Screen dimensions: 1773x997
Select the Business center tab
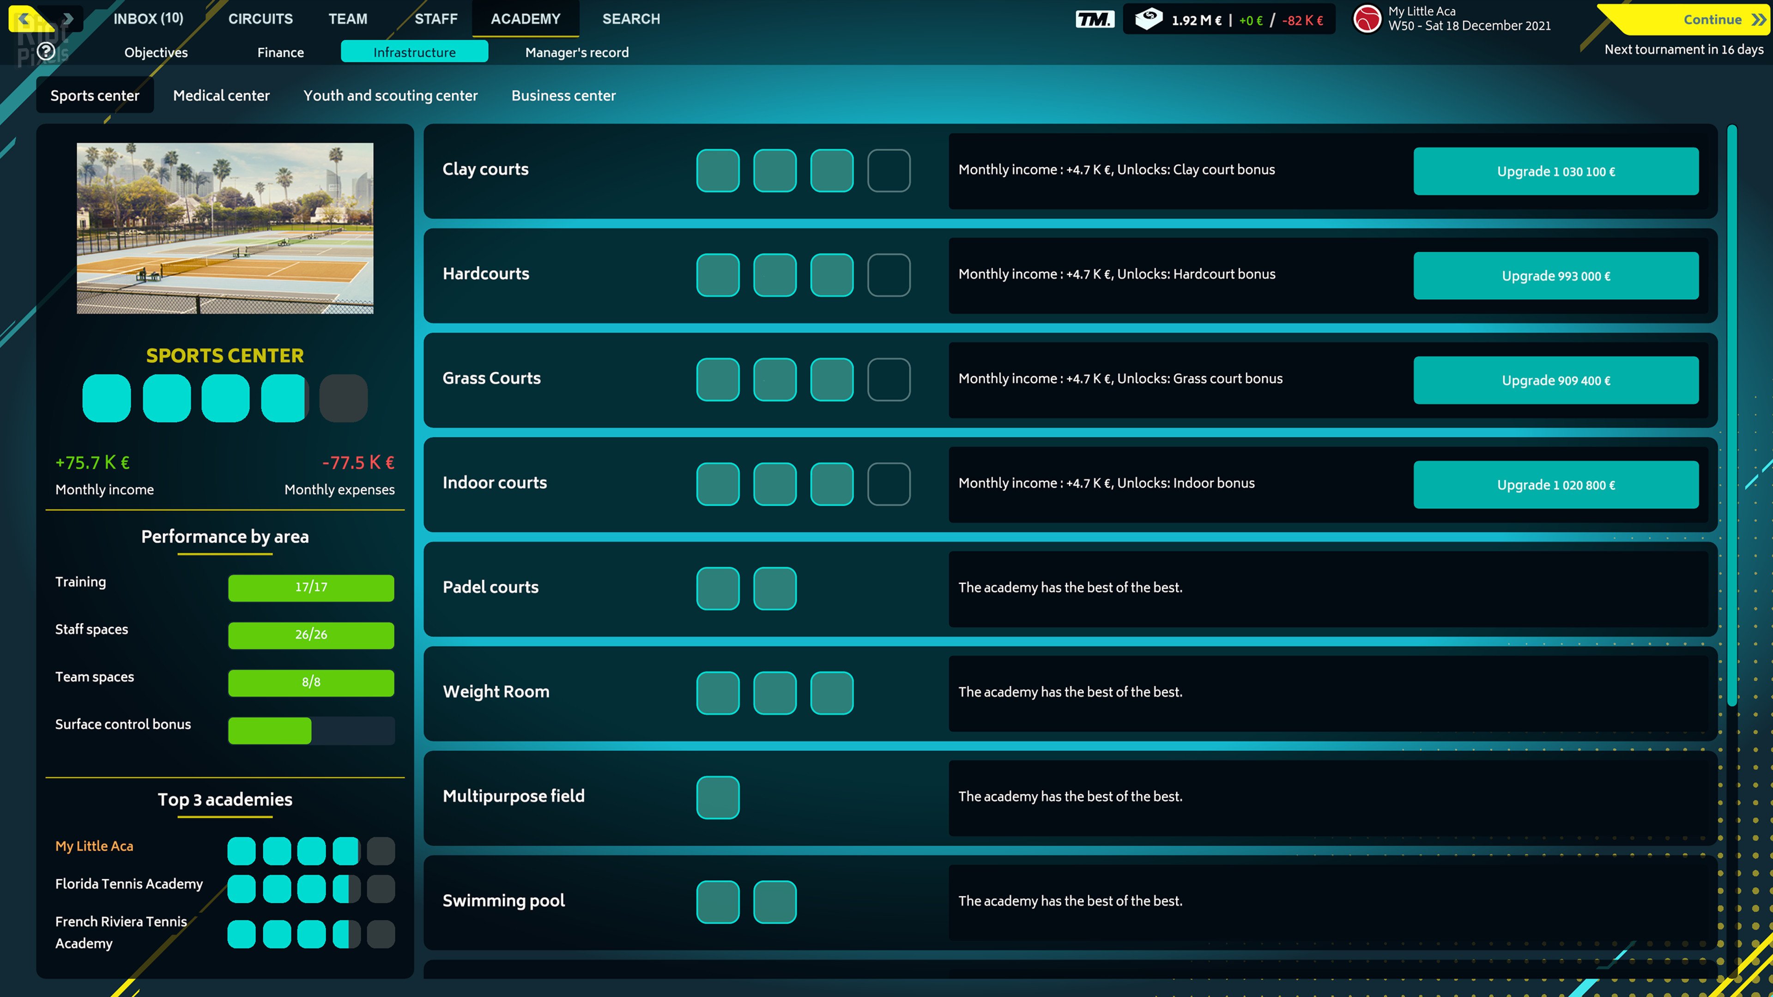click(563, 95)
